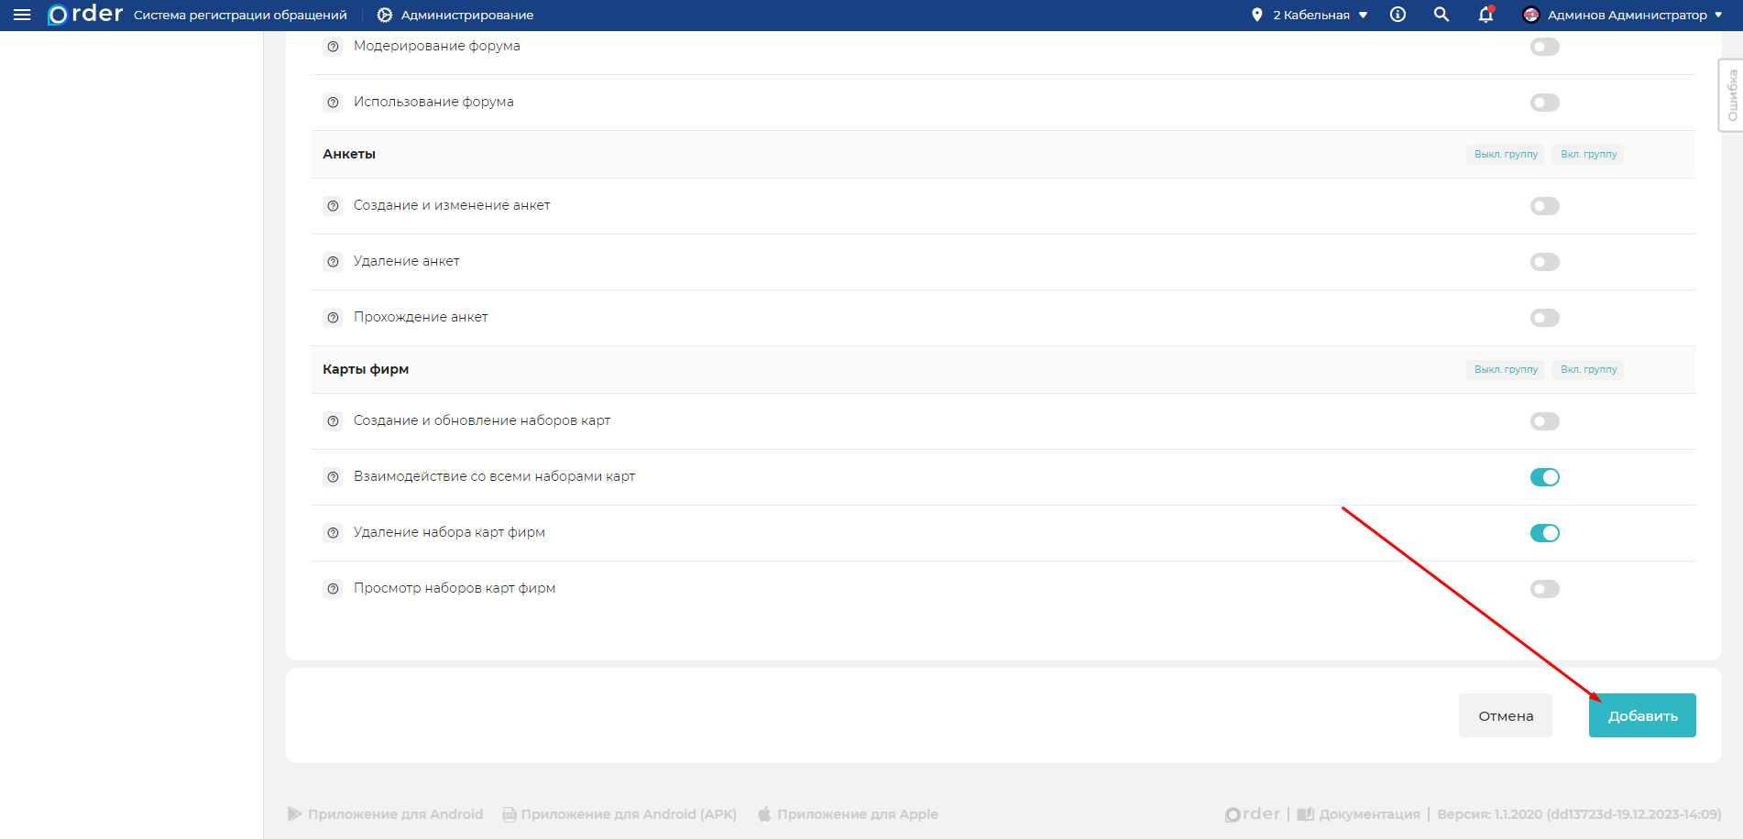Expand the 2 Кабельная location dropdown

coord(1310,15)
